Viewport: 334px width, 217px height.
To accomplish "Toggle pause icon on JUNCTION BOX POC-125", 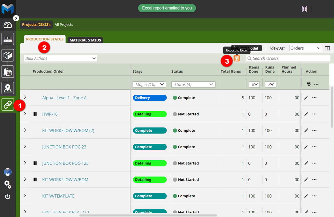I will (35, 163).
